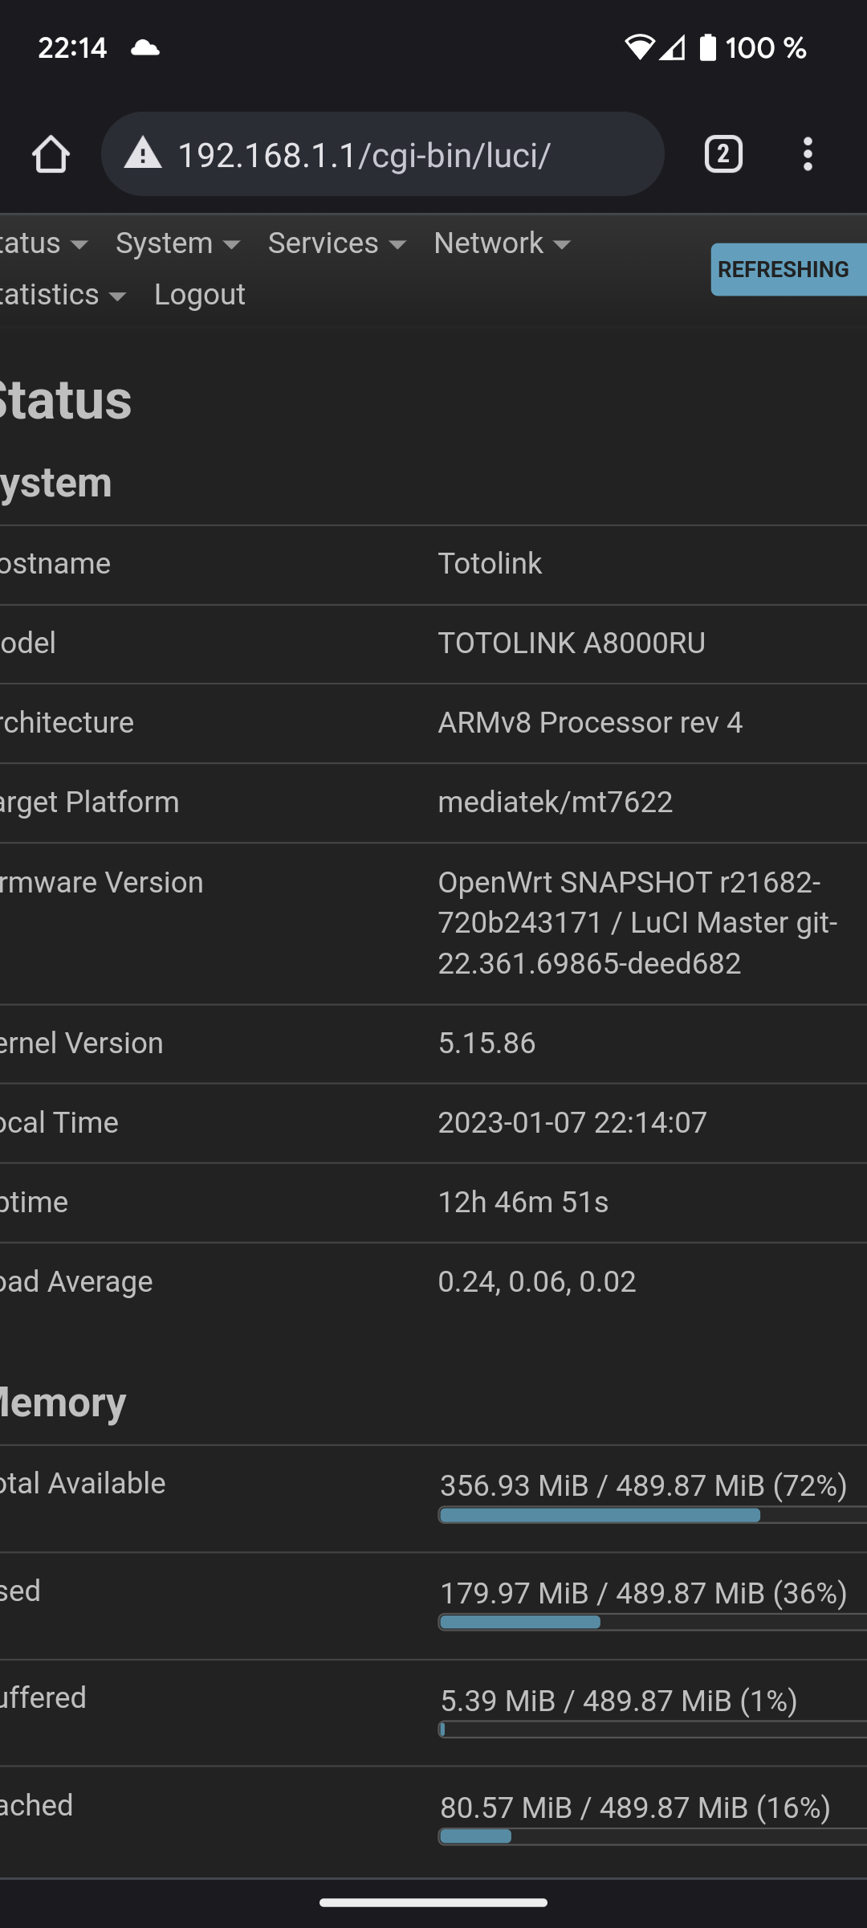This screenshot has height=1928, width=867.
Task: Toggle the REFRESHING auto-refresh indicator
Action: click(x=788, y=270)
